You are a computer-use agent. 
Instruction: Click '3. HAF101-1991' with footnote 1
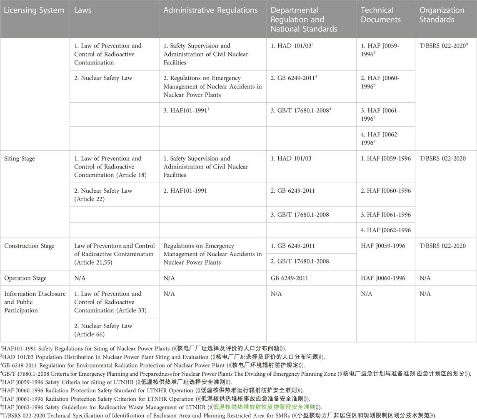point(186,111)
